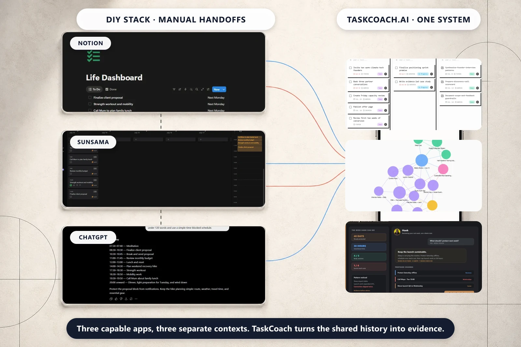Switch to the To Do view tab in Notion
521x347 pixels.
tap(94, 89)
